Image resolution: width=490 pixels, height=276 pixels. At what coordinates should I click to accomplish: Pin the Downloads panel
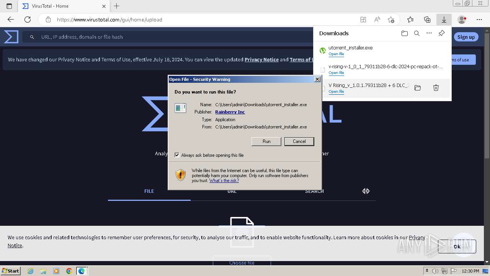tap(441, 33)
